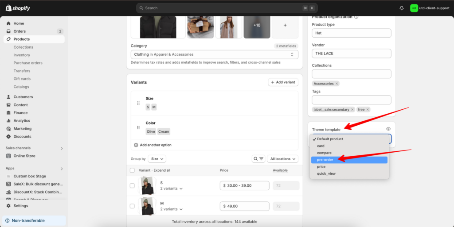Open Collections in the sidebar
This screenshot has height=227, width=454.
coord(23,47)
